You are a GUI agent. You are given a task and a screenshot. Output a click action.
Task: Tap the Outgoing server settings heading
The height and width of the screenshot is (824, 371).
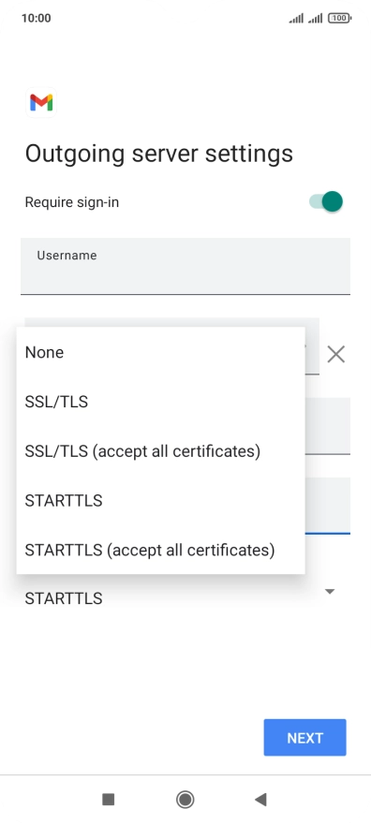pyautogui.click(x=158, y=154)
